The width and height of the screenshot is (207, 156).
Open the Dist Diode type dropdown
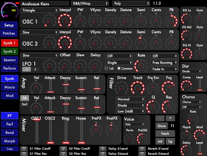(191, 71)
